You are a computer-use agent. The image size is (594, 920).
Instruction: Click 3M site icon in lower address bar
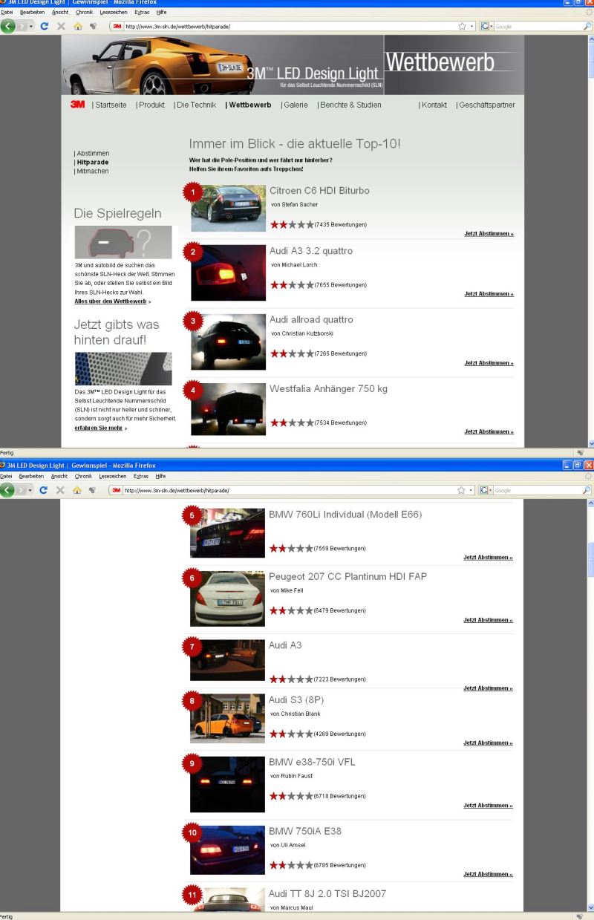pos(117,489)
